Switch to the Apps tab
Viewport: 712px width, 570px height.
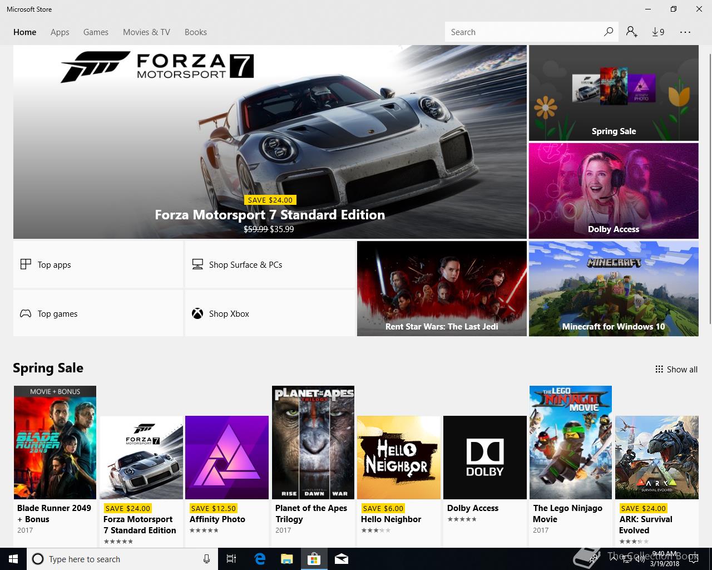(60, 32)
